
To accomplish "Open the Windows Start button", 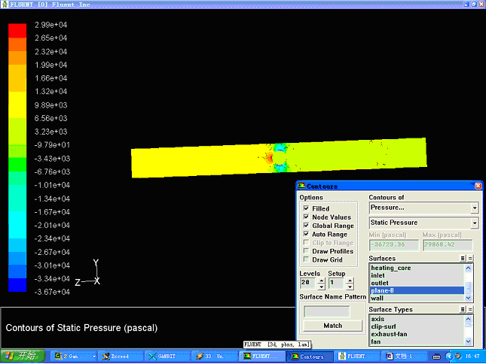I will pyautogui.click(x=24, y=356).
